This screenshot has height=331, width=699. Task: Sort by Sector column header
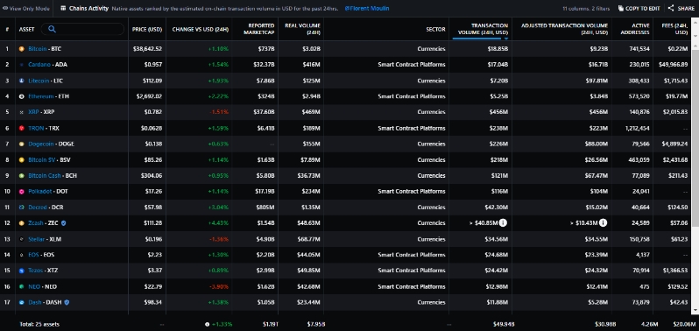tap(435, 30)
